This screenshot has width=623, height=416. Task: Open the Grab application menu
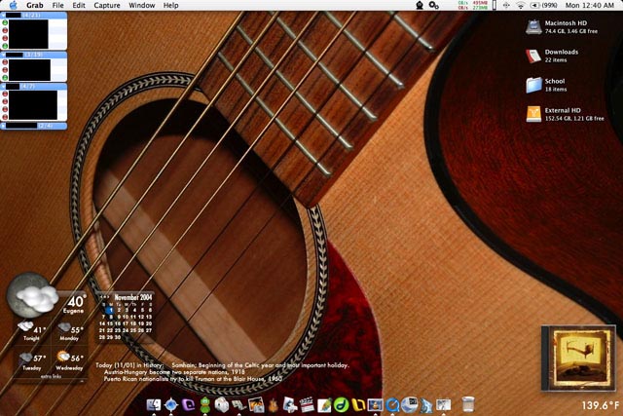click(x=35, y=5)
